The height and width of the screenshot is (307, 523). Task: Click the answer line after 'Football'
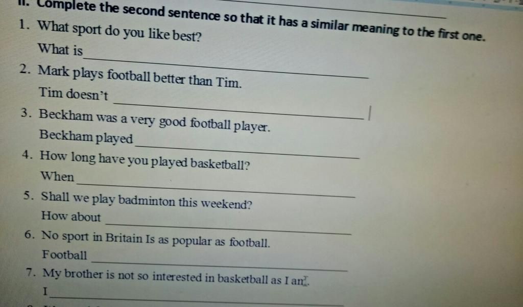point(220,266)
